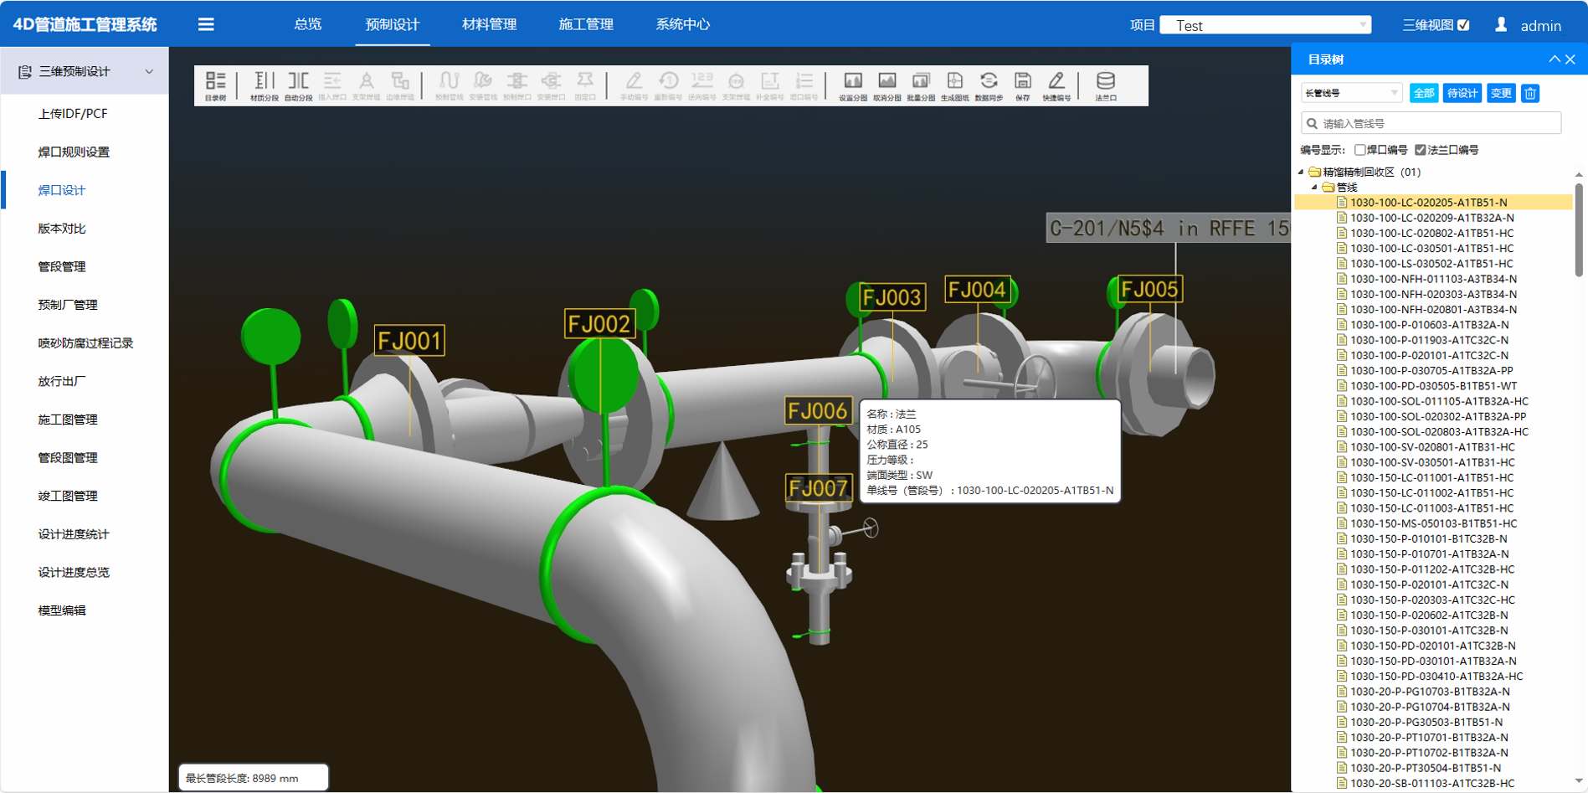This screenshot has height=793, width=1588.
Task: Click the 生成图纸 toolbar icon
Action: tap(954, 85)
